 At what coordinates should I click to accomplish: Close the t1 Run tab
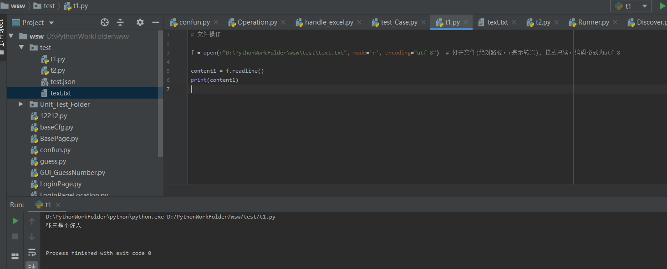coord(58,205)
